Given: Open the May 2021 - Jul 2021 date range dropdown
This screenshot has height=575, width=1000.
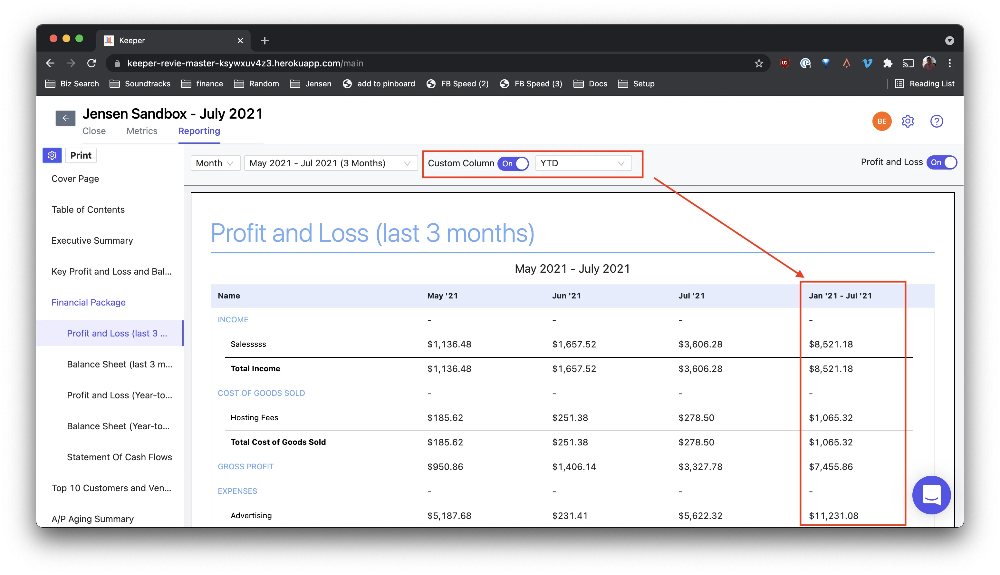Looking at the screenshot, I should 331,163.
